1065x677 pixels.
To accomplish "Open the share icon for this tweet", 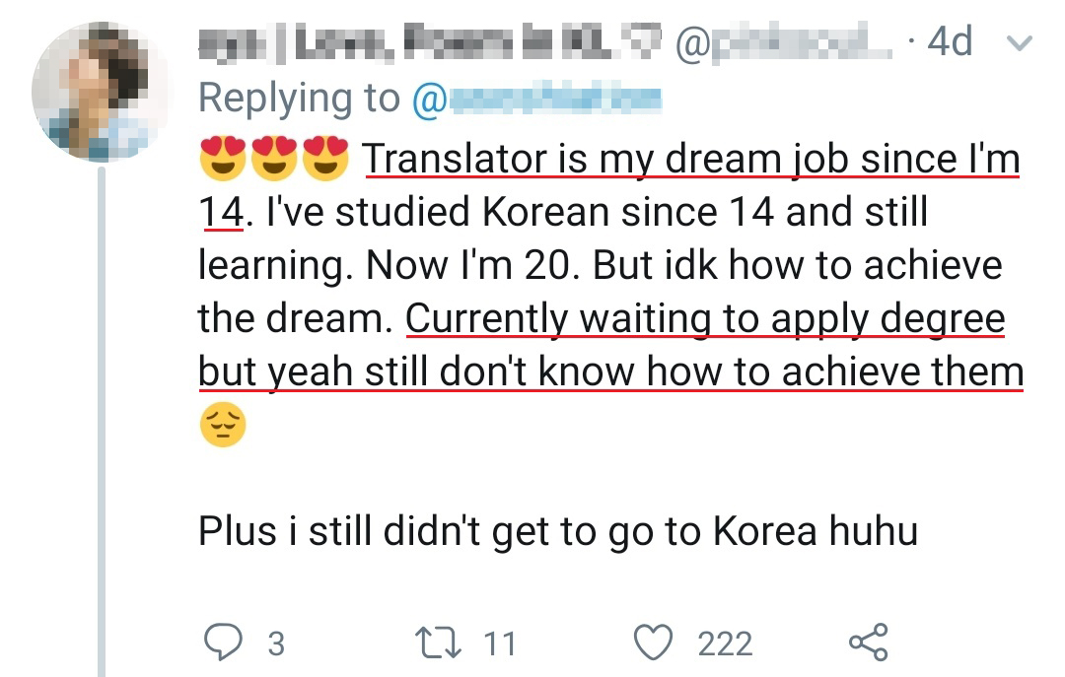I will 868,643.
